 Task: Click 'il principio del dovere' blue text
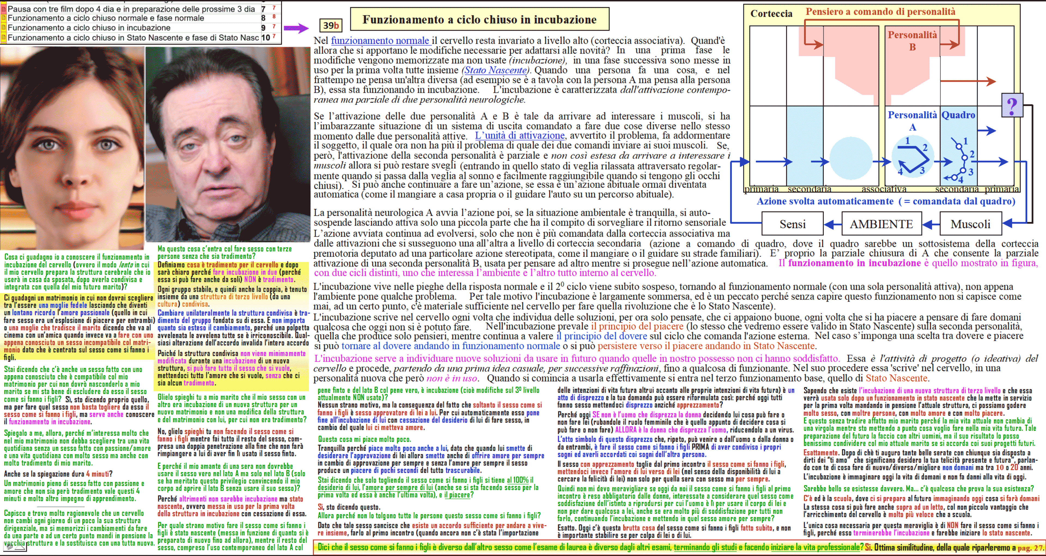[x=601, y=336]
